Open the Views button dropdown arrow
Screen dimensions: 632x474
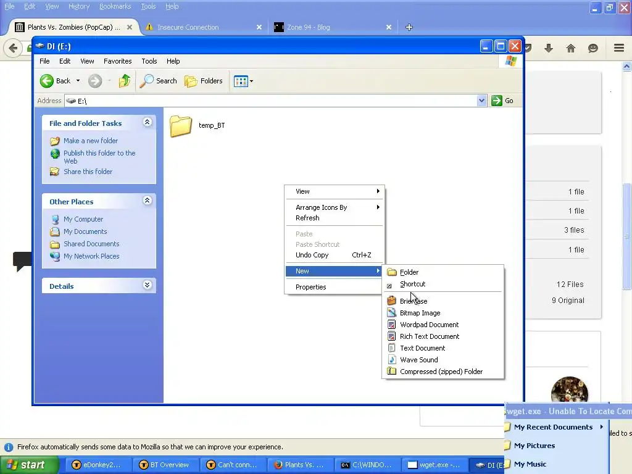(x=252, y=81)
